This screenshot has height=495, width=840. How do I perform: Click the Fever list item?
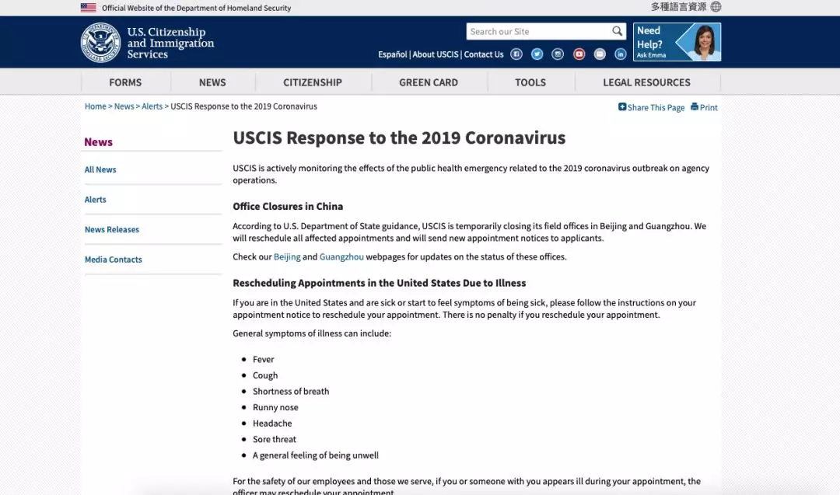(264, 360)
